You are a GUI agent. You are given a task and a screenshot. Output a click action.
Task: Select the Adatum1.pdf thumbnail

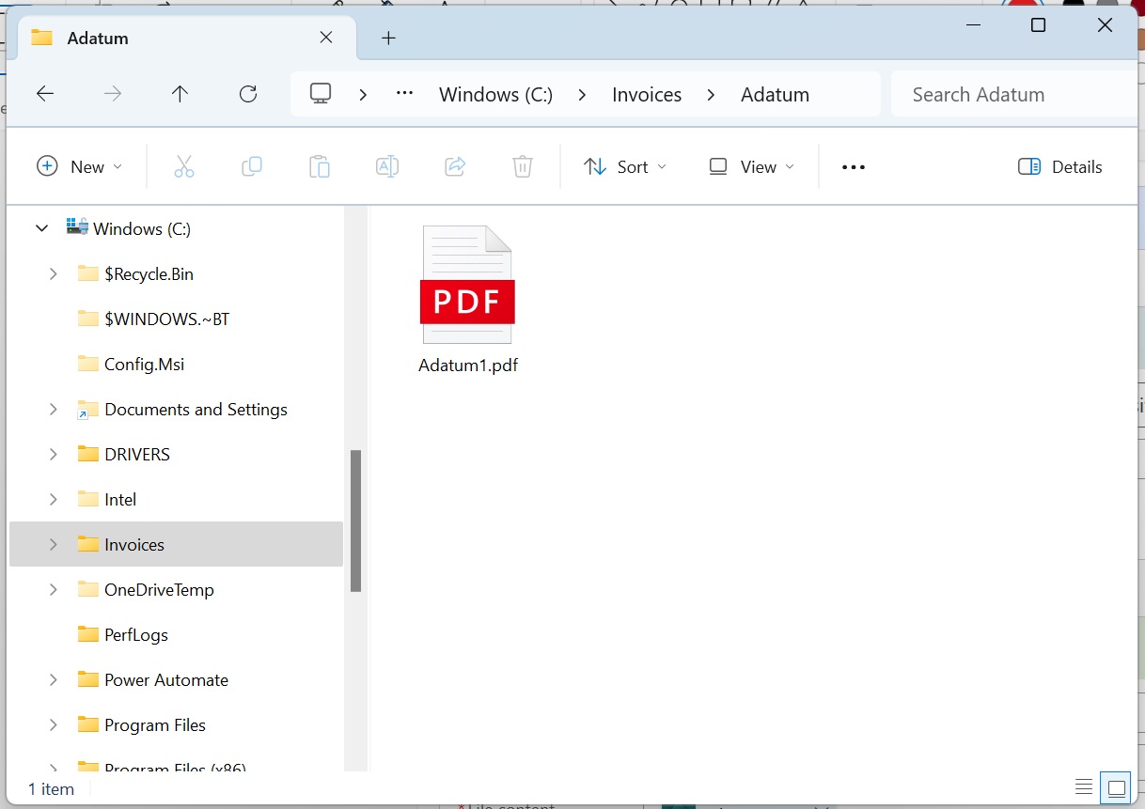tap(467, 284)
